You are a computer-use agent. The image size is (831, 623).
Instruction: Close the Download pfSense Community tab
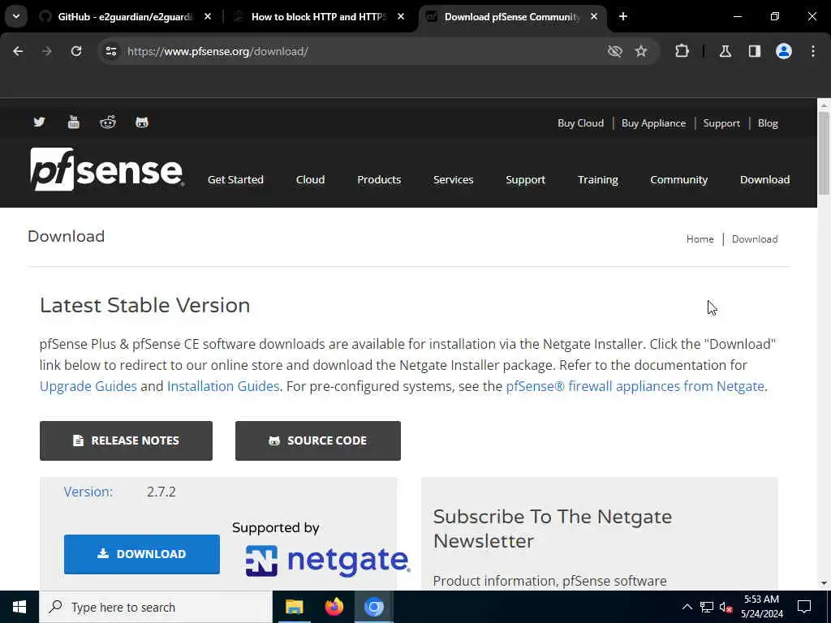pyautogui.click(x=594, y=16)
